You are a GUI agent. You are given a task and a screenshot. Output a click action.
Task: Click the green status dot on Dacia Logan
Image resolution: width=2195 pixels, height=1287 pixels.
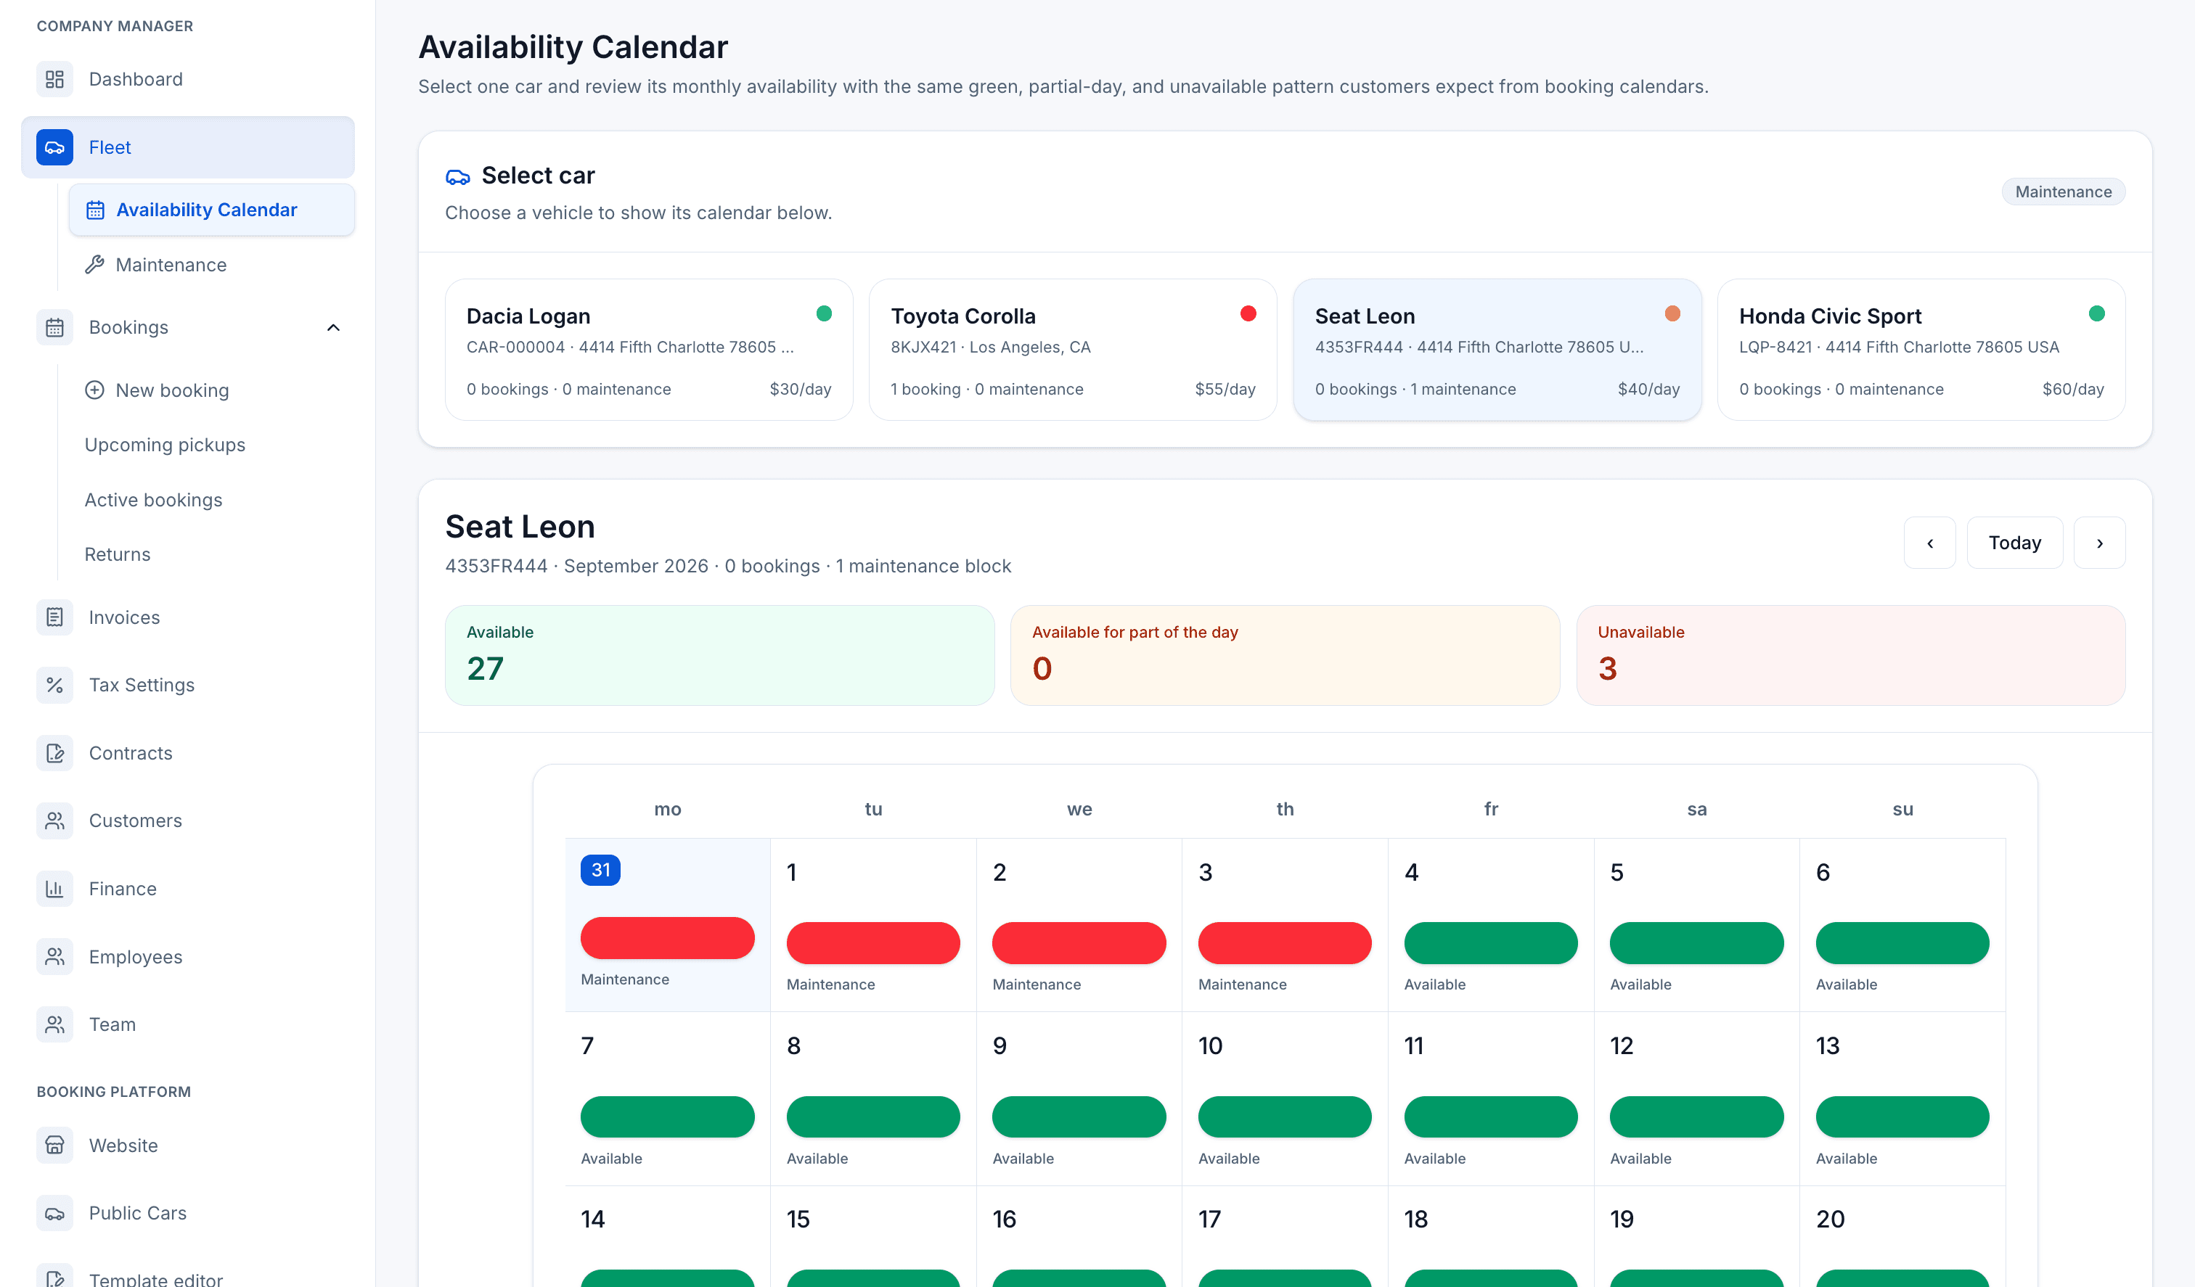pos(824,313)
